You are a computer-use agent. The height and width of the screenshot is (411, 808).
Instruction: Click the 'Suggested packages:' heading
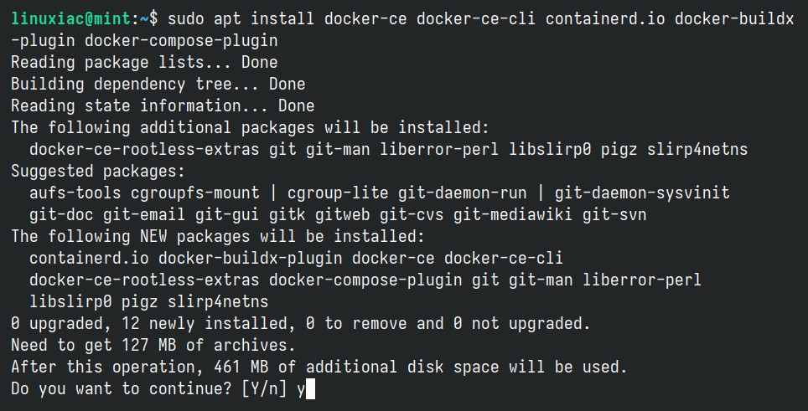tap(98, 171)
